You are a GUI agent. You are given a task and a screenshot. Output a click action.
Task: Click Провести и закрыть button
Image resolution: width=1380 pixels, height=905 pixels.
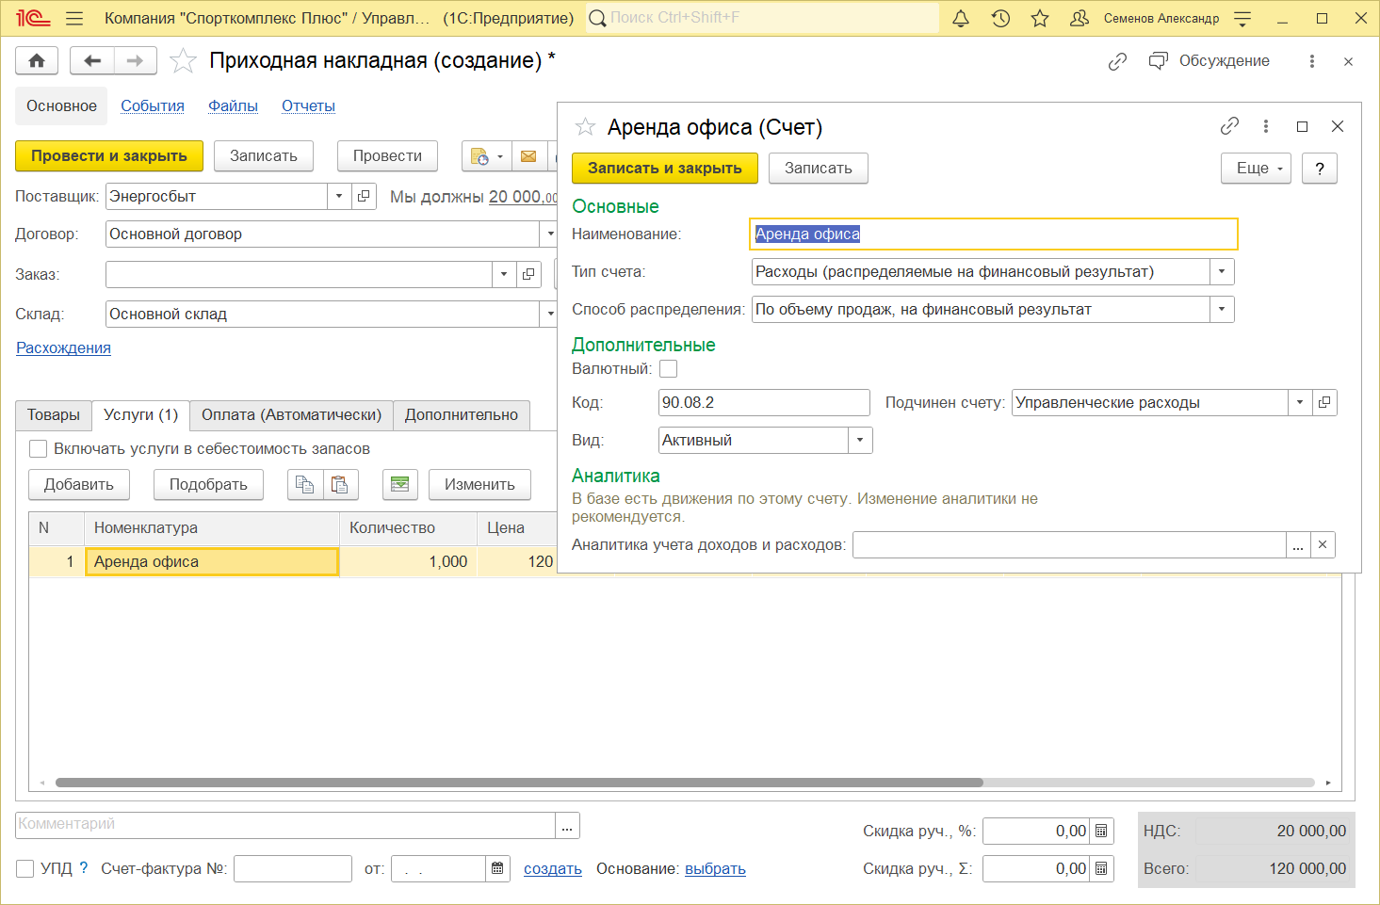click(x=109, y=156)
